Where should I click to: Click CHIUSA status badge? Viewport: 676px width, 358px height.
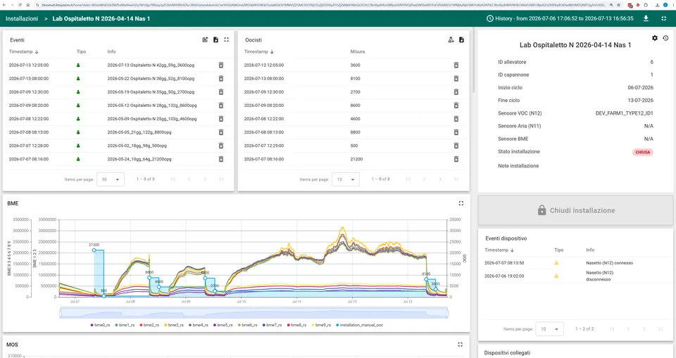tap(642, 152)
